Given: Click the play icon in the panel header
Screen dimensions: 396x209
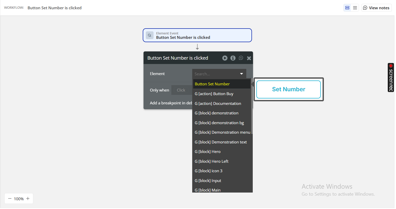Looking at the screenshot, I should (225, 58).
